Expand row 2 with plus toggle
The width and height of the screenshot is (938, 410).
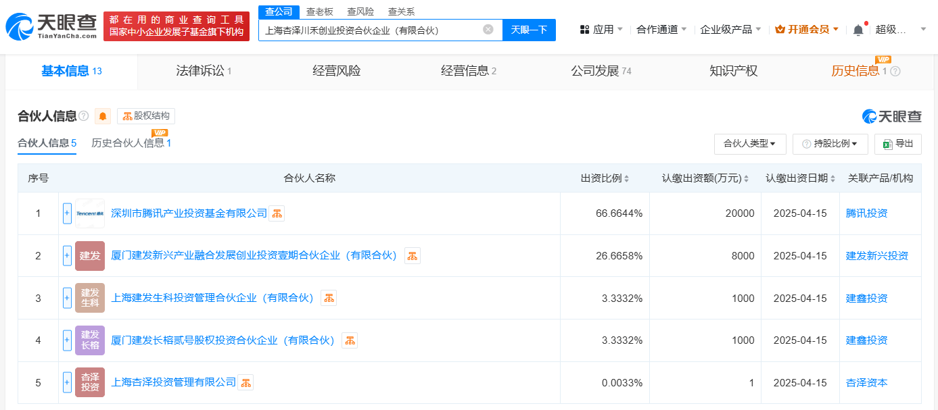click(67, 256)
